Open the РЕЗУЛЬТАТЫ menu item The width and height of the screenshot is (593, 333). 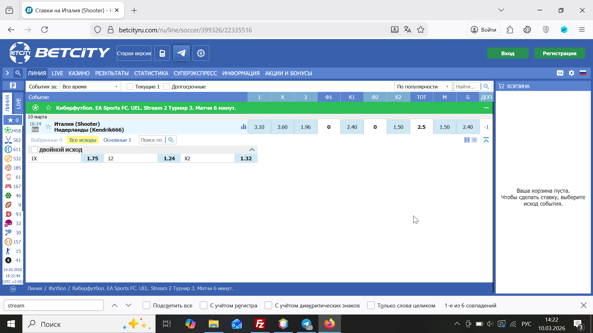point(112,73)
